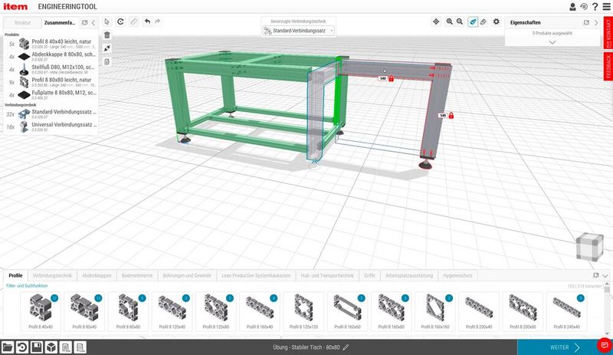Save the project with the floppy disk icon
Image resolution: width=613 pixels, height=355 pixels.
coord(36,347)
